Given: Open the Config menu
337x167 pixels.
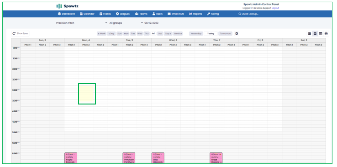Looking at the screenshot, I should (213, 14).
